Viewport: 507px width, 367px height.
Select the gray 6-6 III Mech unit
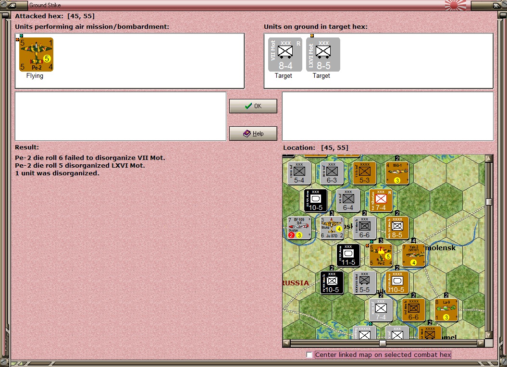pyautogui.click(x=364, y=228)
